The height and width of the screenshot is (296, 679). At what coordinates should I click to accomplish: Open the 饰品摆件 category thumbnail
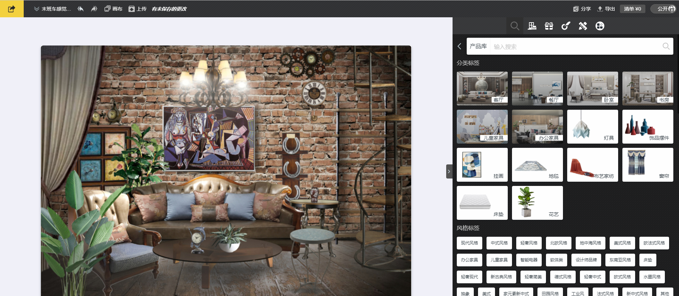point(648,127)
